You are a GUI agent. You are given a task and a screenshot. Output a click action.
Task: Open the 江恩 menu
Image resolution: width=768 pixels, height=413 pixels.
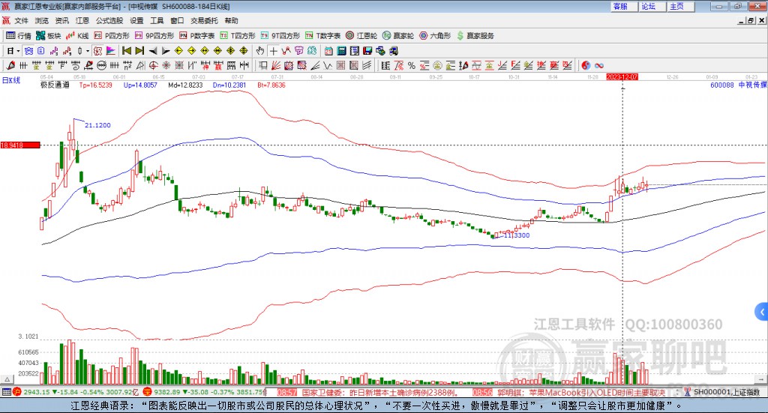82,20
